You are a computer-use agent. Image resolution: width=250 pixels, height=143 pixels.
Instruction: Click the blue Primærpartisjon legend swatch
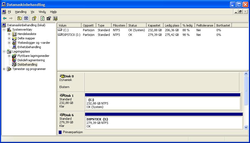point(60,132)
